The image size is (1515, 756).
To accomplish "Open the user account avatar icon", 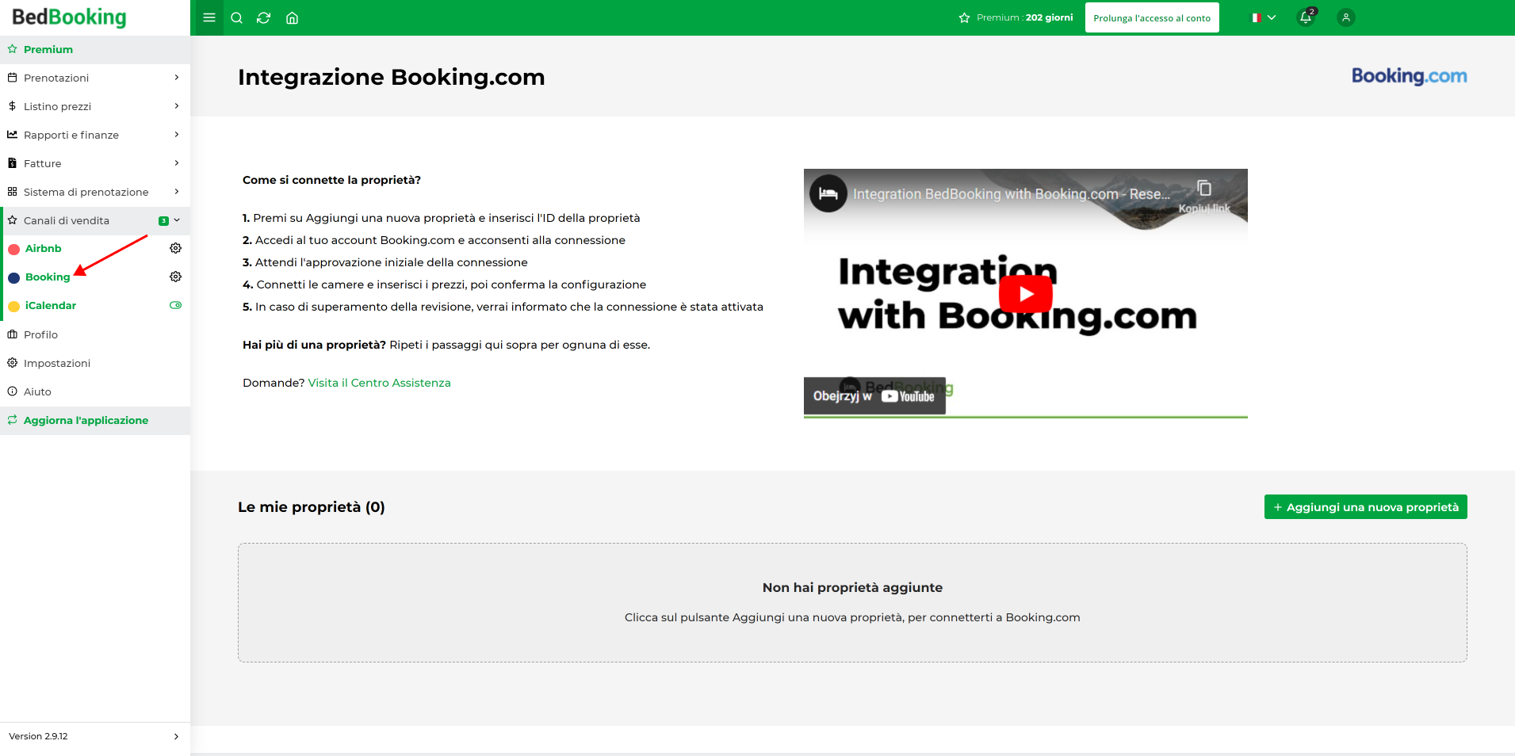I will [x=1345, y=17].
